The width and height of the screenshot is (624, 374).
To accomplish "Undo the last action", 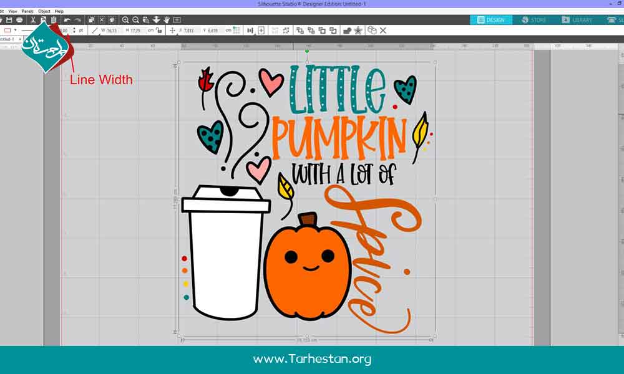I will (x=67, y=20).
